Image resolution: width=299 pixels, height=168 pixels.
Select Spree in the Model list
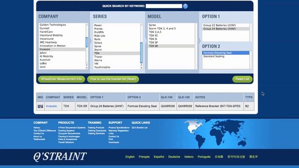pyautogui.click(x=152, y=25)
